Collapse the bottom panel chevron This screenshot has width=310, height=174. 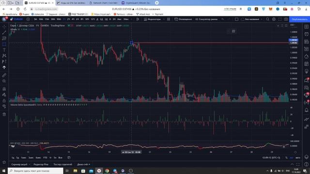[x=292, y=164]
